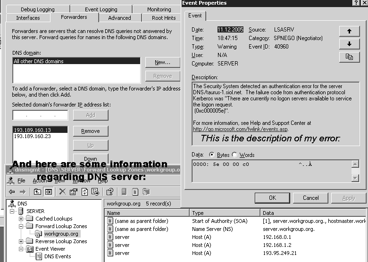Click Cancel in Event Properties

310,198
